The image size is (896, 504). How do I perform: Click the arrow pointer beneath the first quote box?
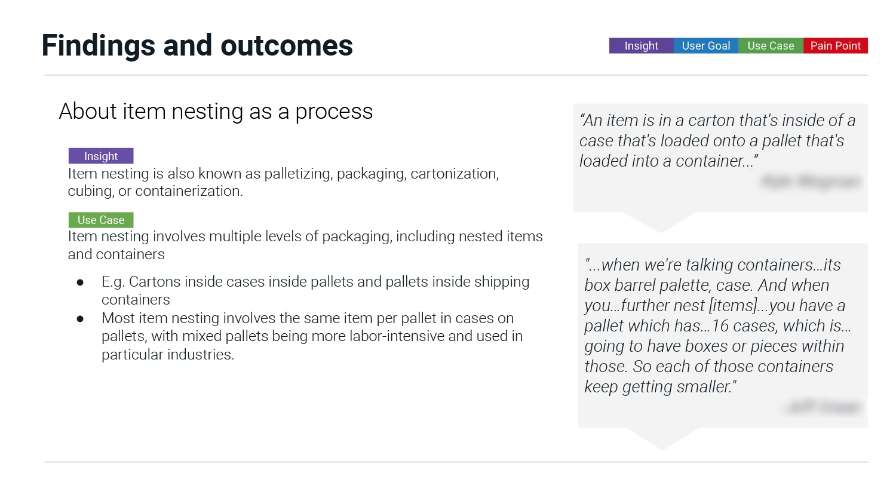point(660,222)
